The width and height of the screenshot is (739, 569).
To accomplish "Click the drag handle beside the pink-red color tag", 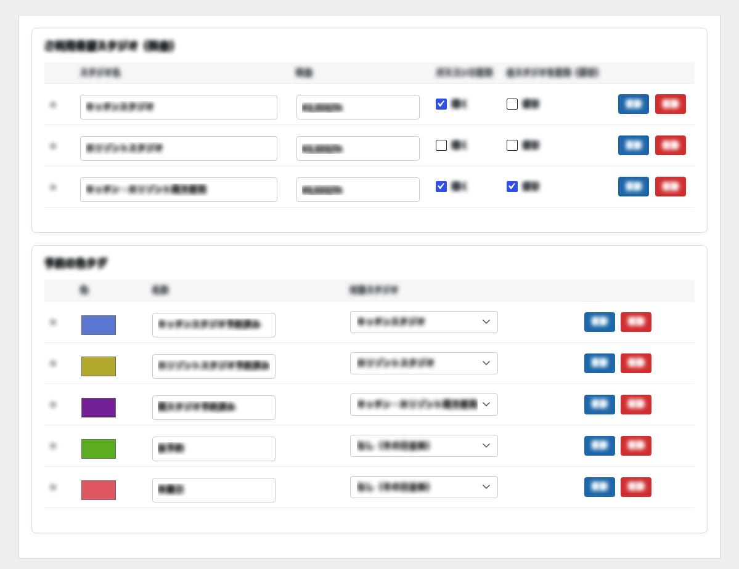I will (x=53, y=487).
